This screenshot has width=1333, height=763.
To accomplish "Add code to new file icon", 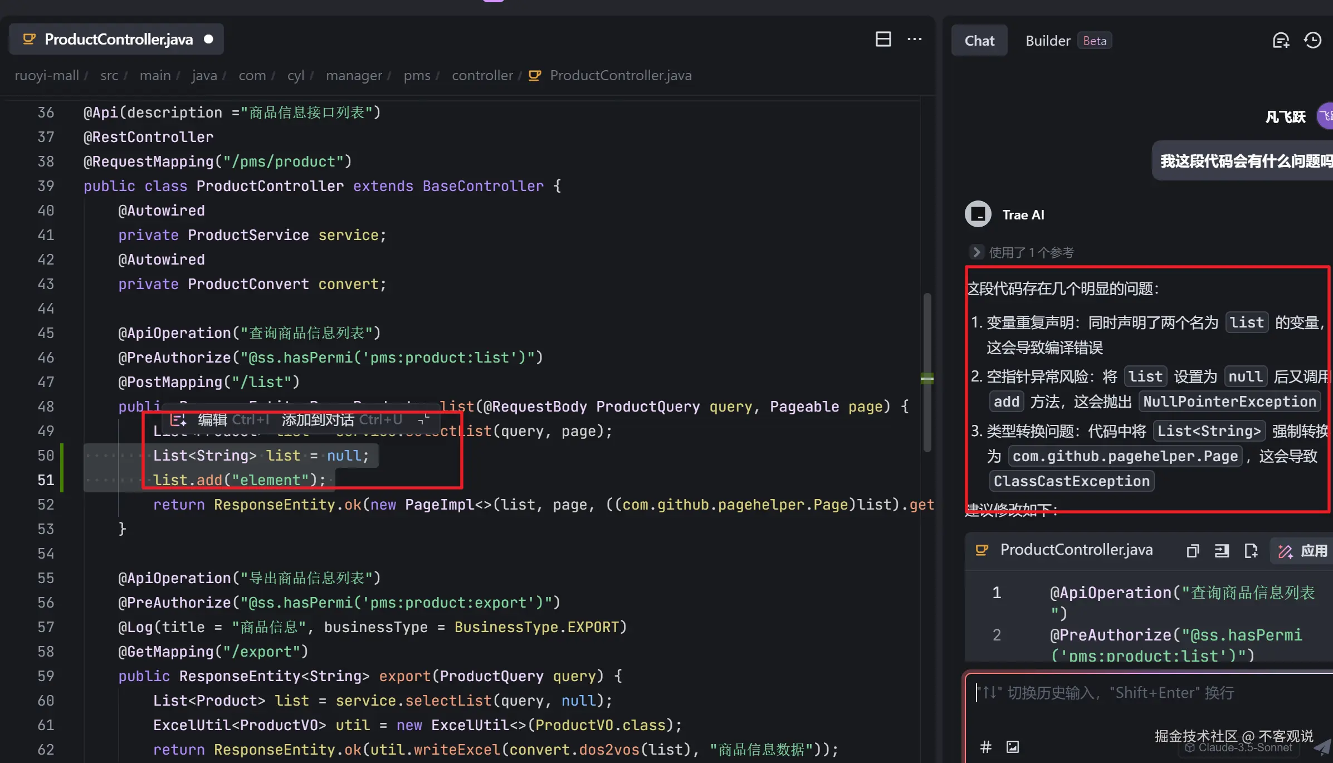I will pyautogui.click(x=1251, y=551).
